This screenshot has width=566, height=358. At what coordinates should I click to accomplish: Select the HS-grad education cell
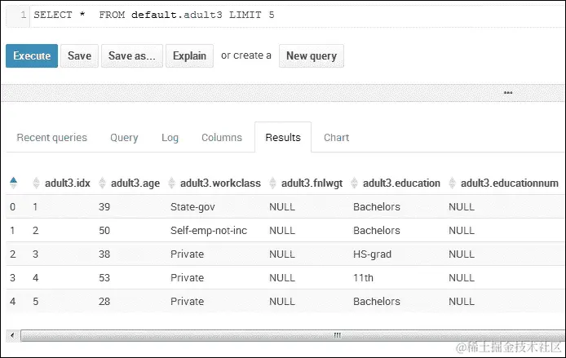pos(372,254)
